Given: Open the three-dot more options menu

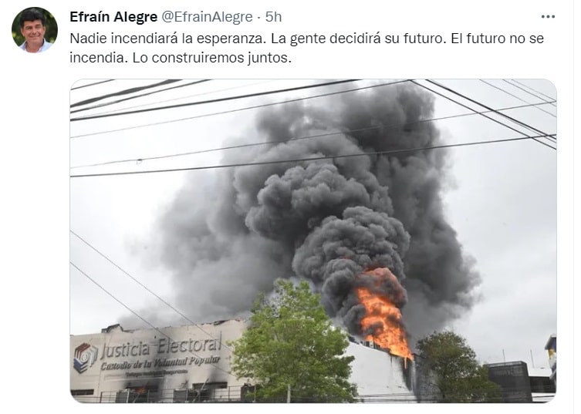Looking at the screenshot, I should [548, 17].
